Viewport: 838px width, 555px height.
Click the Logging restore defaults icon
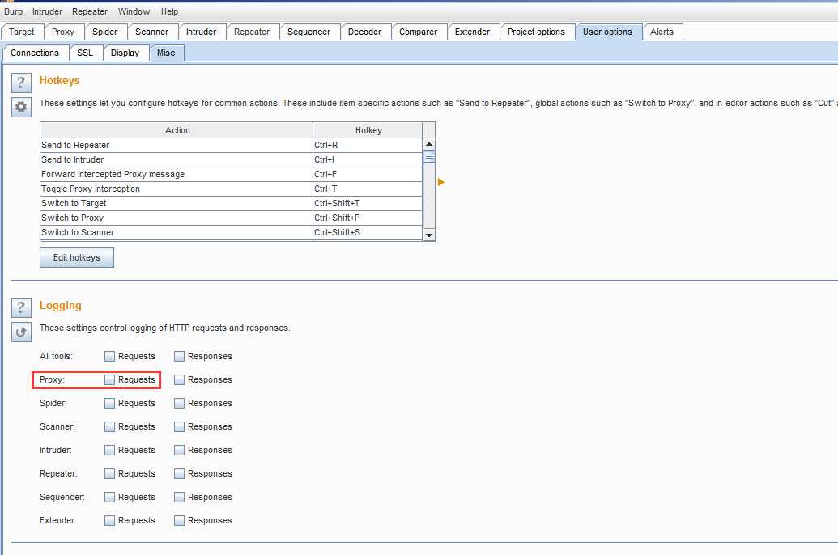click(21, 332)
